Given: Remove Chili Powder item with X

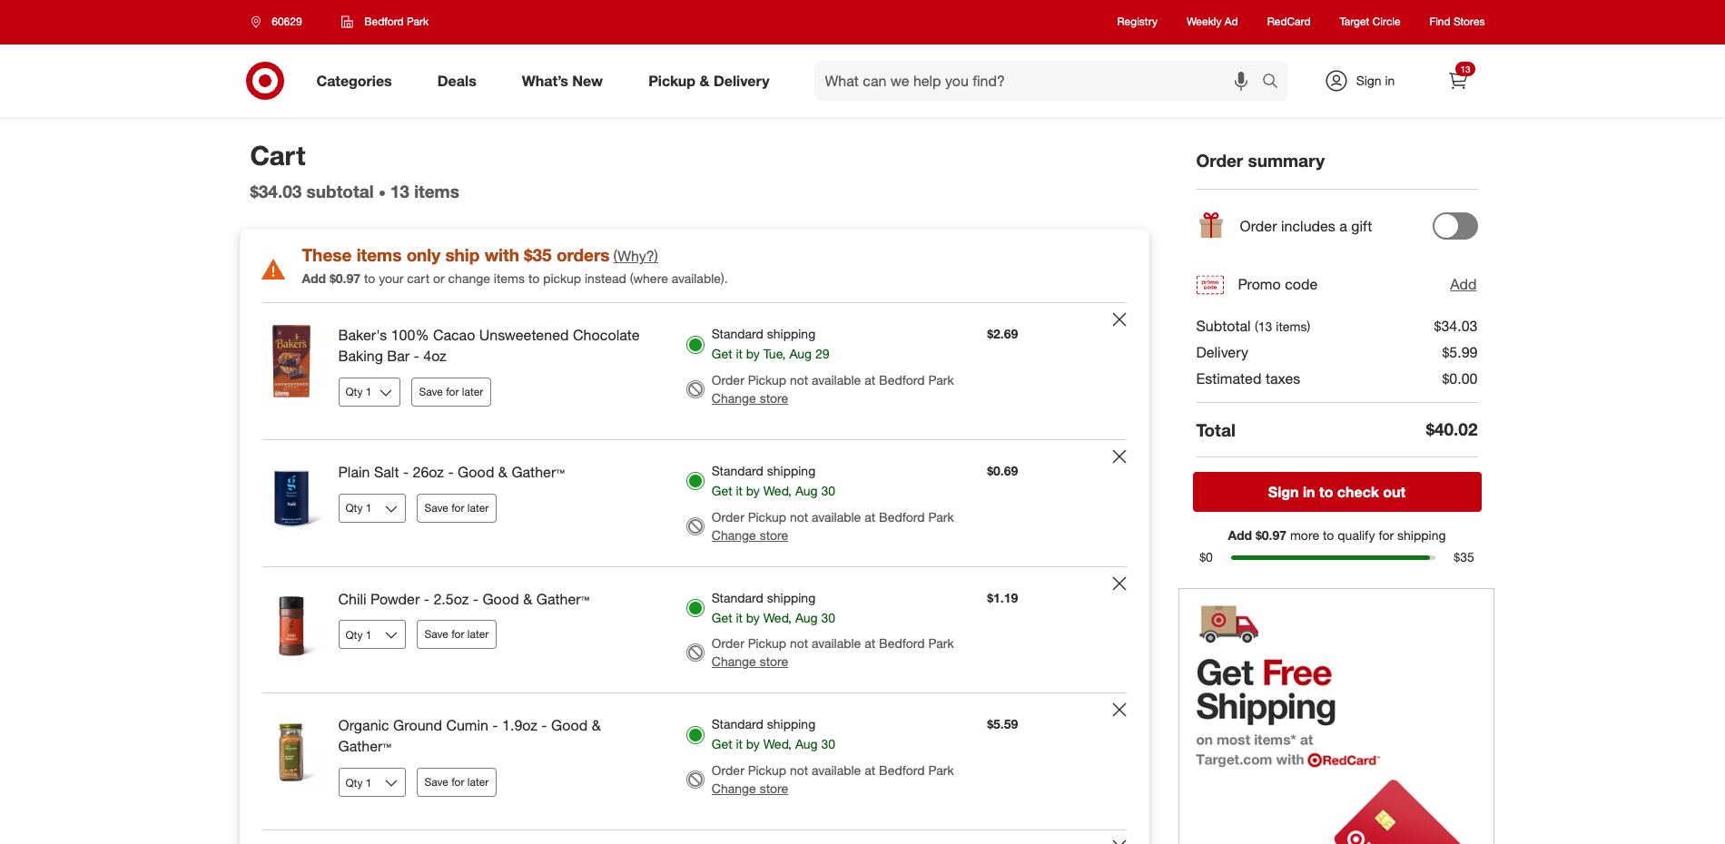Looking at the screenshot, I should 1119,584.
